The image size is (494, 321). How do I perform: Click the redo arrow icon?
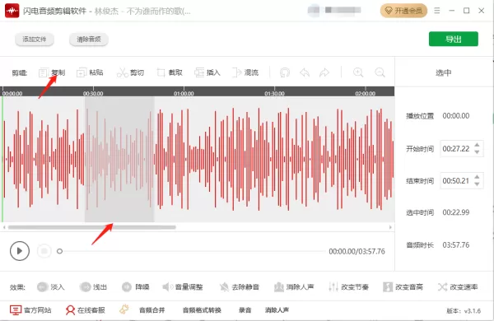coord(324,72)
